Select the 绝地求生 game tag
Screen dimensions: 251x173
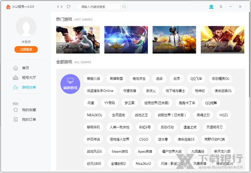coord(139,79)
